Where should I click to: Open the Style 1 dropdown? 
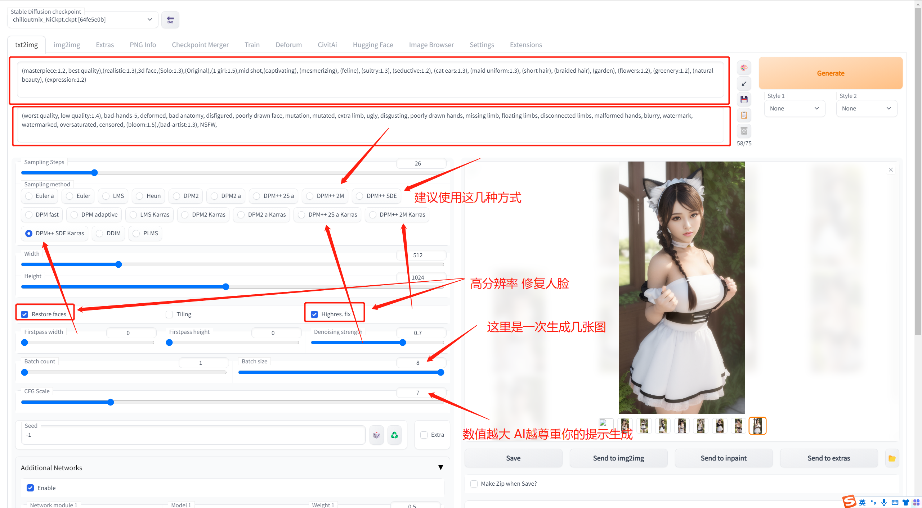(794, 109)
